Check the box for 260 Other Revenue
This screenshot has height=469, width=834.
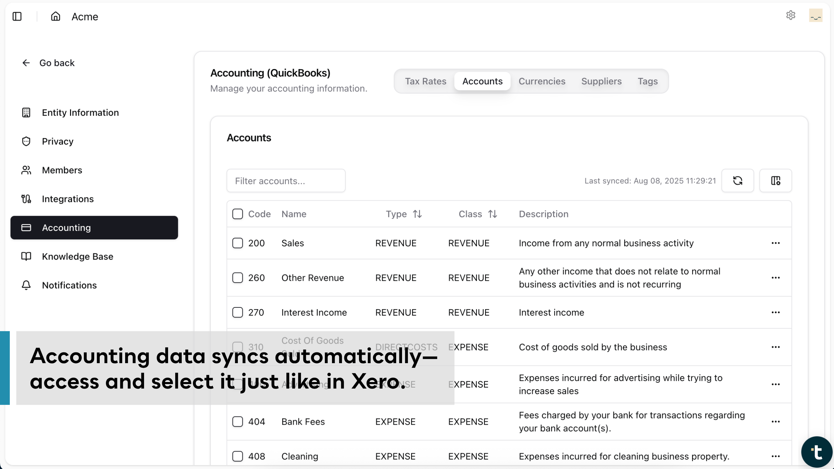(x=237, y=278)
